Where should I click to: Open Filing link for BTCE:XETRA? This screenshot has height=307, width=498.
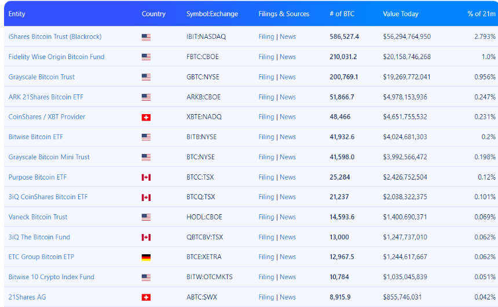[266, 257]
